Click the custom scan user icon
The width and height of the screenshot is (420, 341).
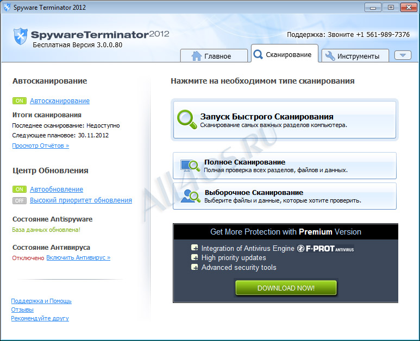(x=191, y=196)
